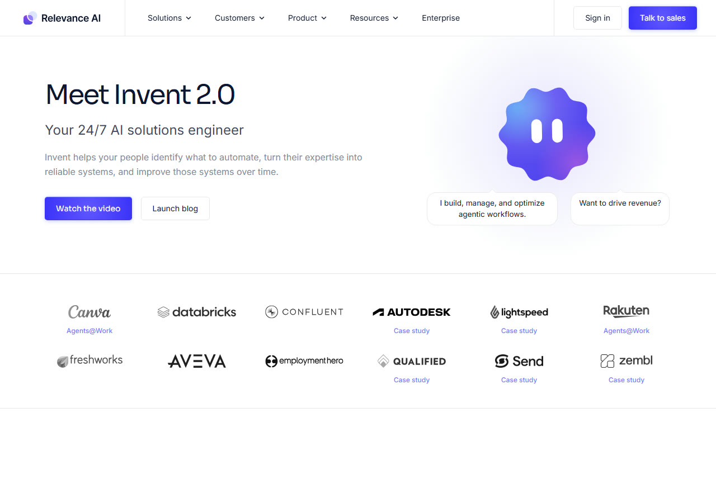Open Send Case study link

[x=519, y=380]
